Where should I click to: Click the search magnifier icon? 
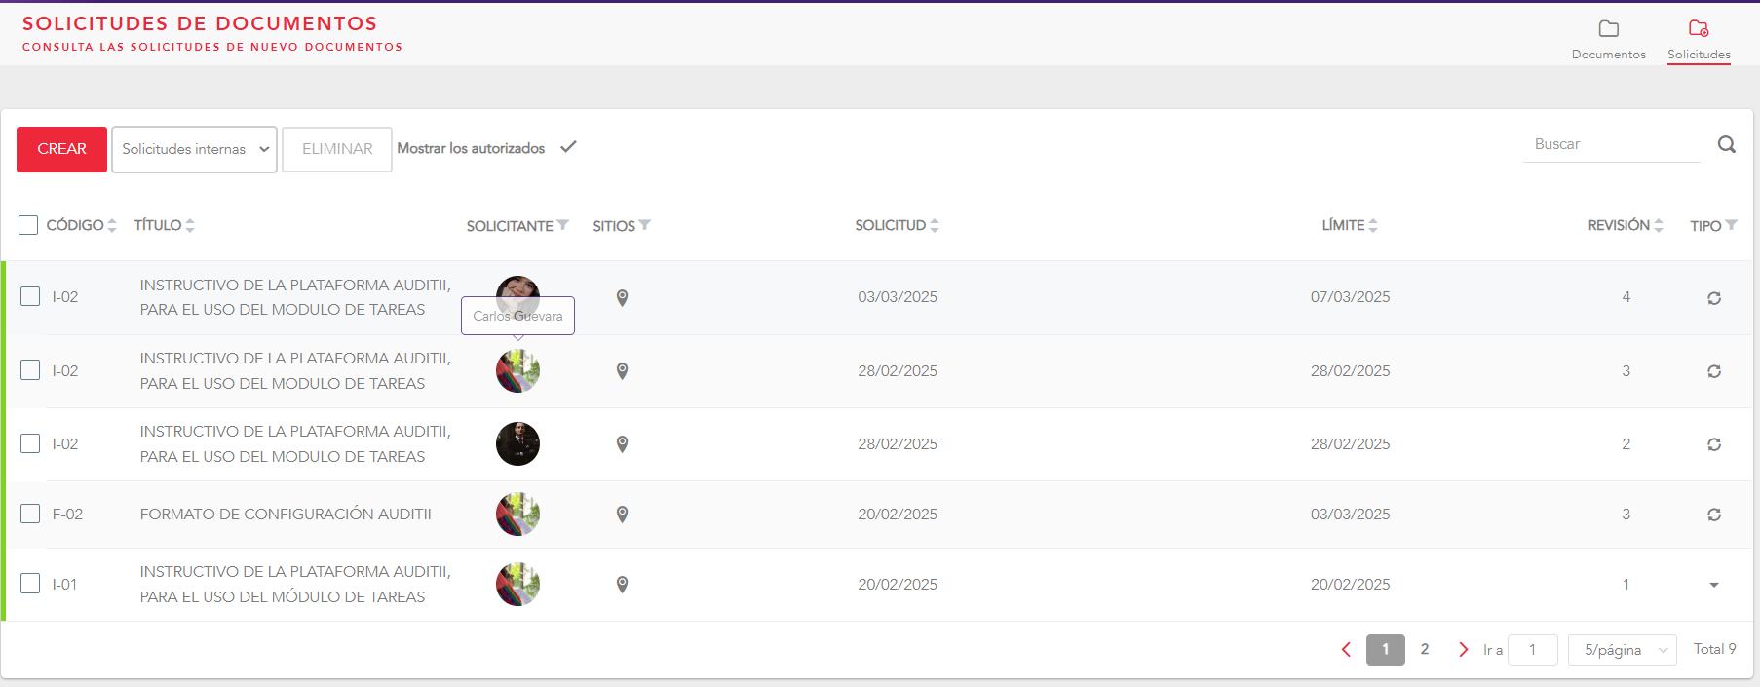tap(1726, 145)
